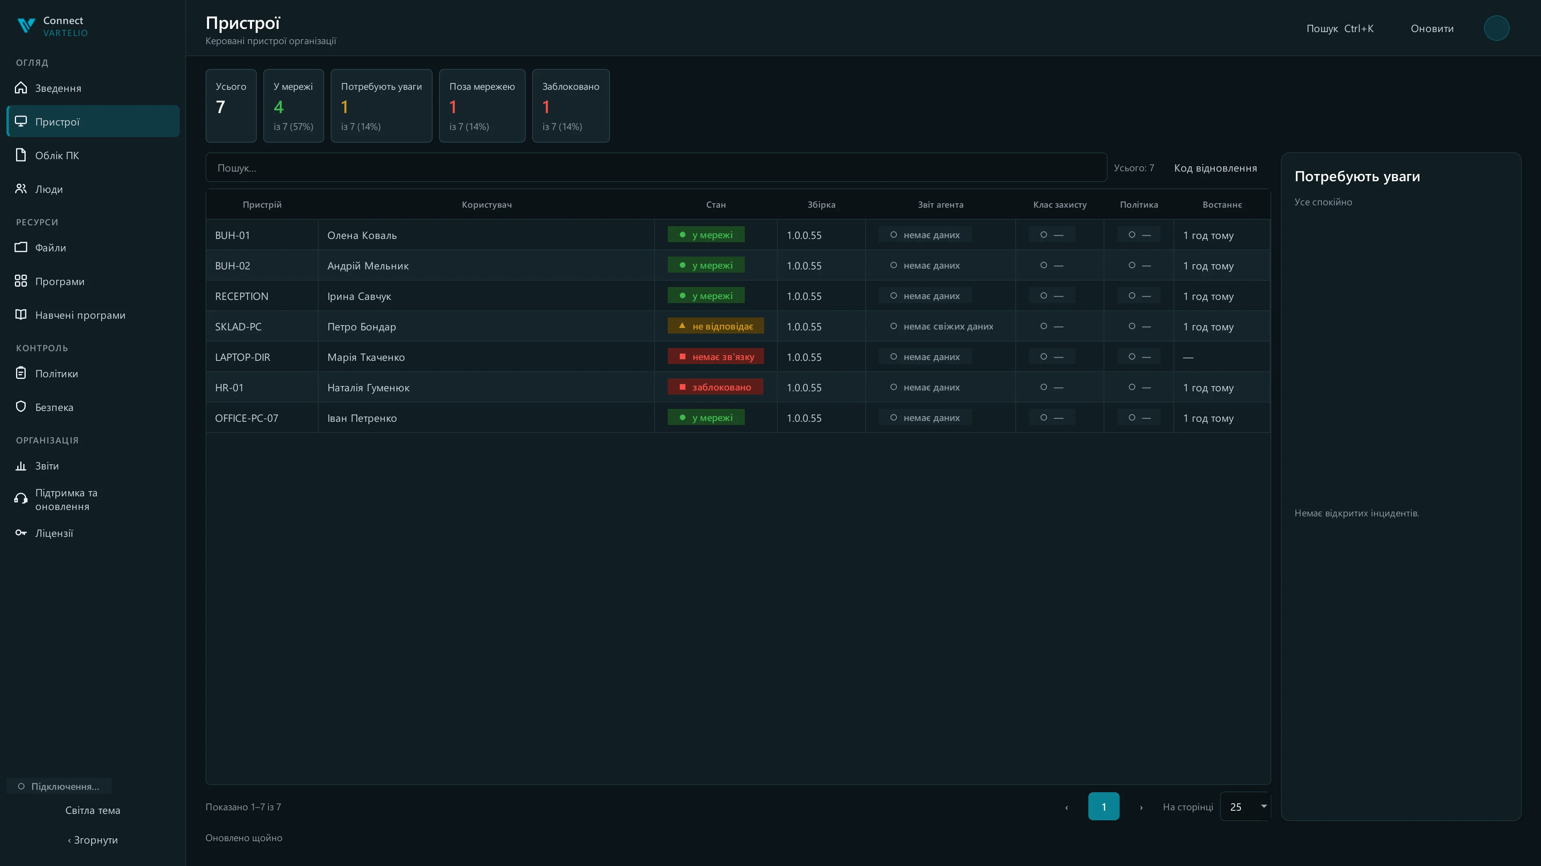This screenshot has width=1541, height=866.
Task: Filter by Поза мережею stat card
Action: [482, 106]
